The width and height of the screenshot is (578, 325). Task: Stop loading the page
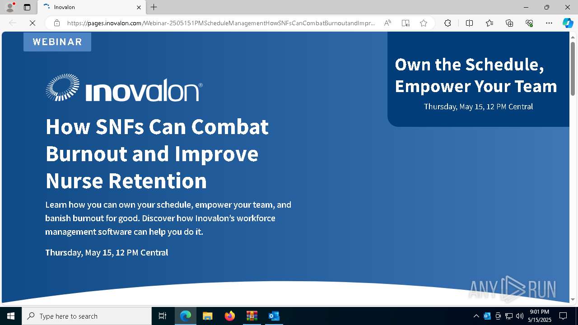(33, 23)
